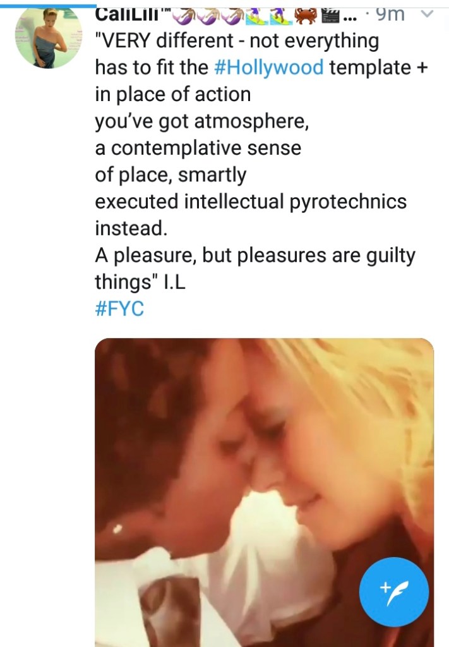Open CaliLili's profile avatar

(47, 37)
